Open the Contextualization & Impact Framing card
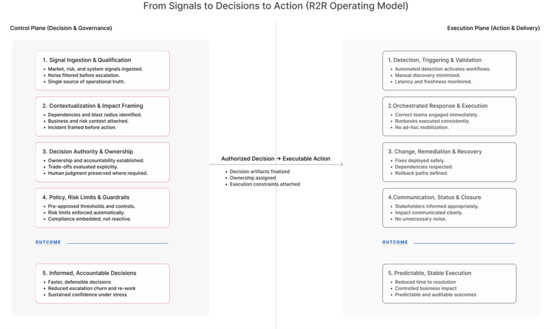Viewport: 552px width, 329px height. coord(102,116)
